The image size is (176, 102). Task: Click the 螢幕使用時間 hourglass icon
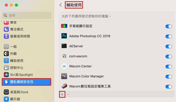(x=6, y=36)
